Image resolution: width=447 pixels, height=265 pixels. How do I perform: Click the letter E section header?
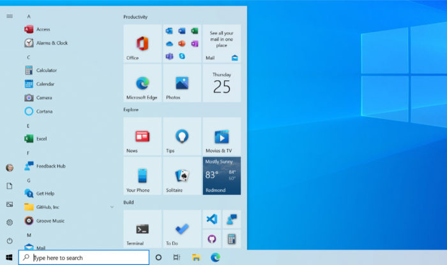28,125
